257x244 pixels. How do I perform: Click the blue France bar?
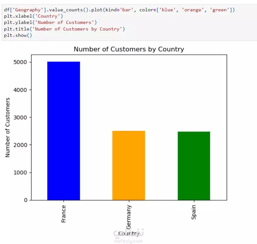tap(64, 131)
